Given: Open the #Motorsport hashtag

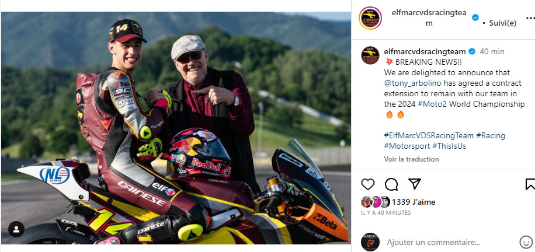Looking at the screenshot, I should pyautogui.click(x=407, y=146).
